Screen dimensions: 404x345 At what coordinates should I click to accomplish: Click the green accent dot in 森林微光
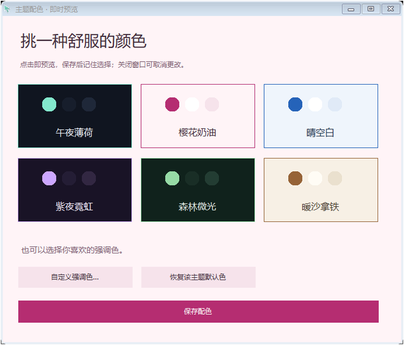[x=172, y=178]
